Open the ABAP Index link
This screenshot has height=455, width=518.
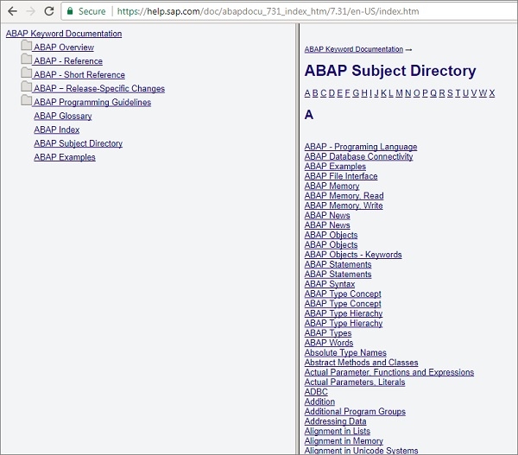pyautogui.click(x=56, y=130)
